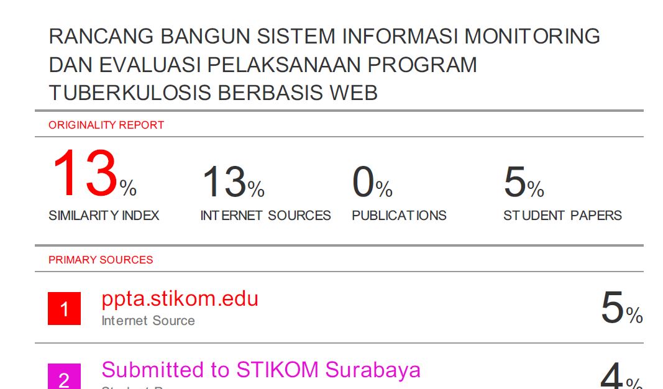Click the title line DAN EVALUASI PELAKSANAAN PROGRAM
The width and height of the screenshot is (663, 389).
tap(263, 65)
